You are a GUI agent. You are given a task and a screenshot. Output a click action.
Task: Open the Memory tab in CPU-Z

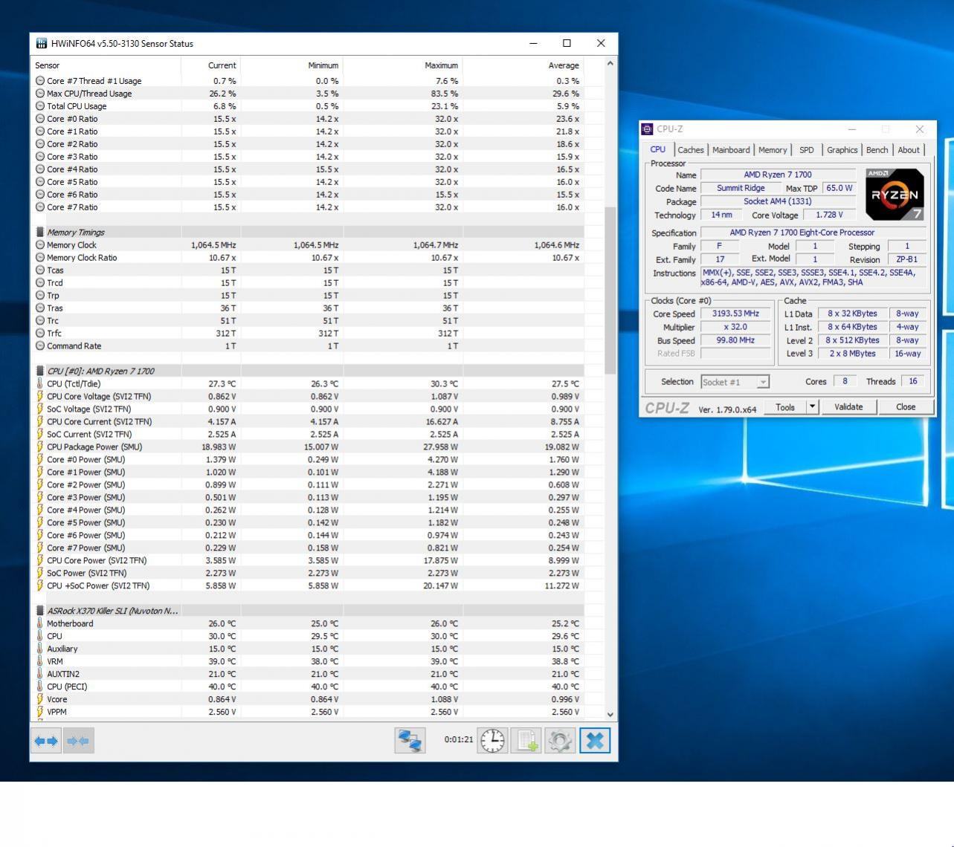pos(773,150)
